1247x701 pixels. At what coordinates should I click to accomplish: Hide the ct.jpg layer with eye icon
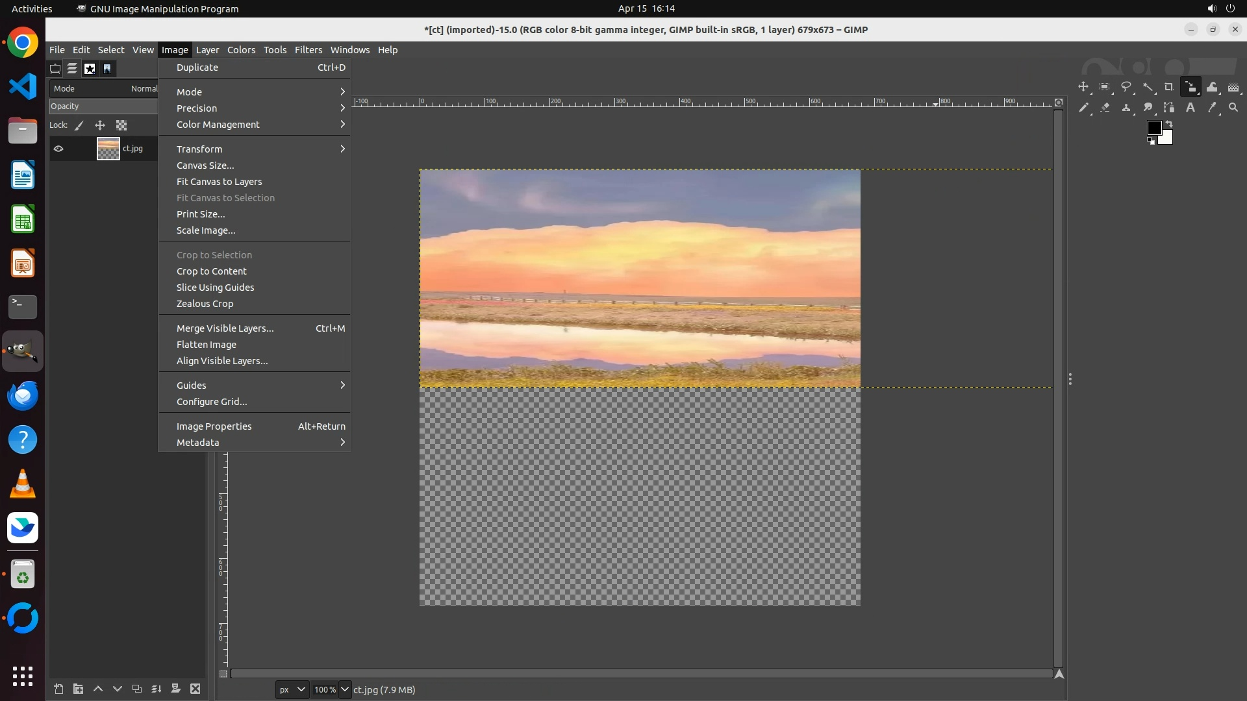(58, 149)
